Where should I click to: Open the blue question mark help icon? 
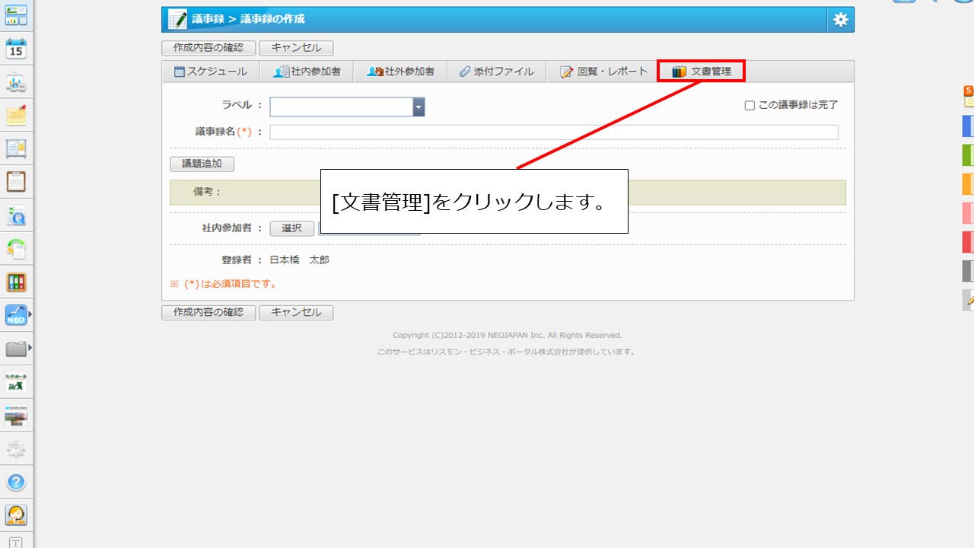pos(16,482)
